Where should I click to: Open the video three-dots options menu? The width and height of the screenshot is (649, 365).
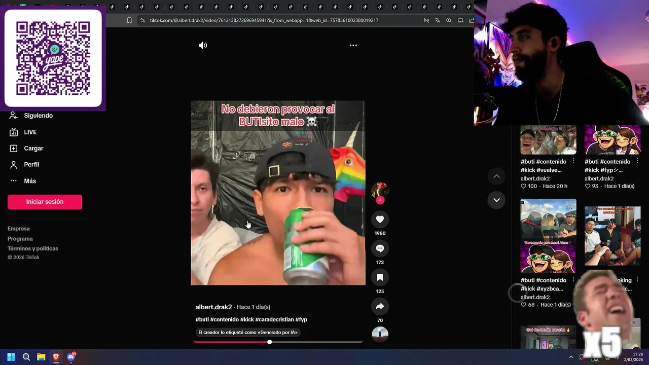click(353, 45)
